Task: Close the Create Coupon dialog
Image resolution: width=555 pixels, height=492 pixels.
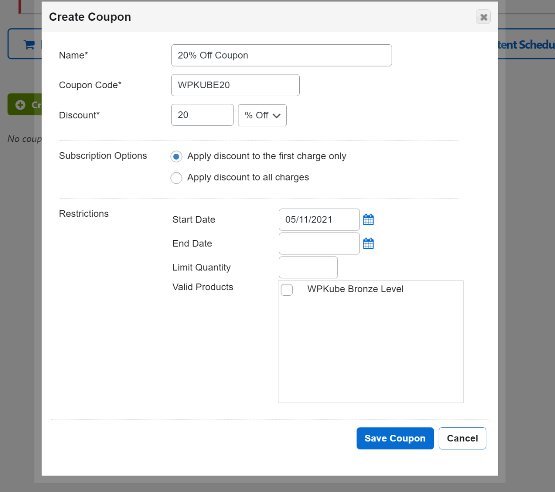Action: coord(484,17)
